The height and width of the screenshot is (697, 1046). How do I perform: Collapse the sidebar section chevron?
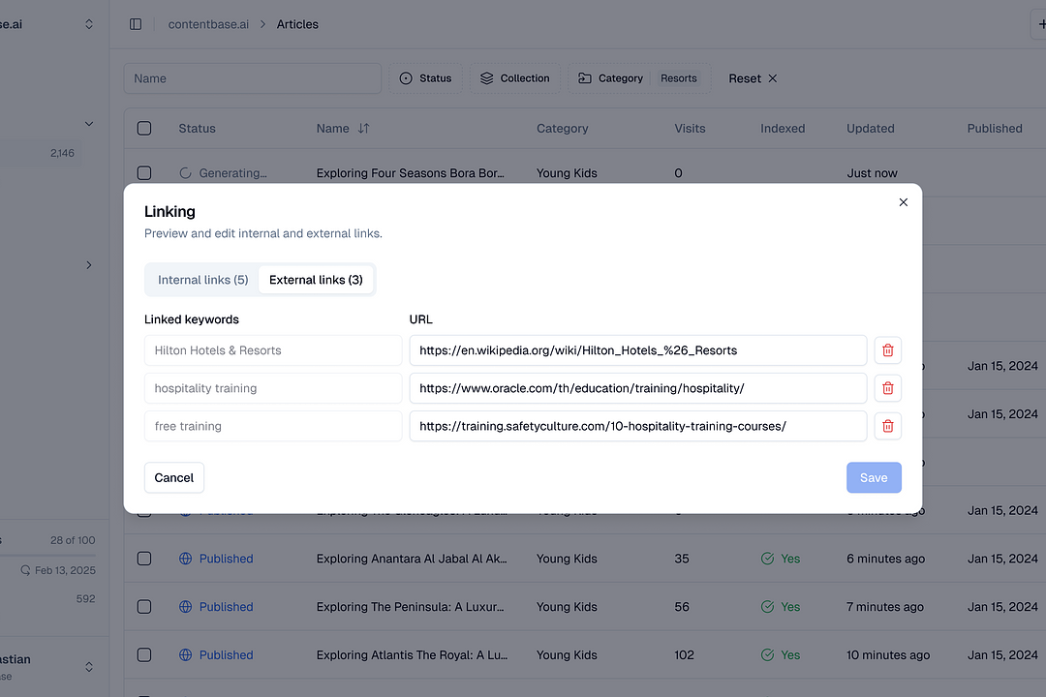click(x=88, y=124)
